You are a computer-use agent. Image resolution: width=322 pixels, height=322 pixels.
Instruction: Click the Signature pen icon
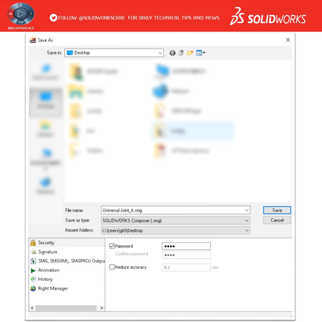click(33, 252)
